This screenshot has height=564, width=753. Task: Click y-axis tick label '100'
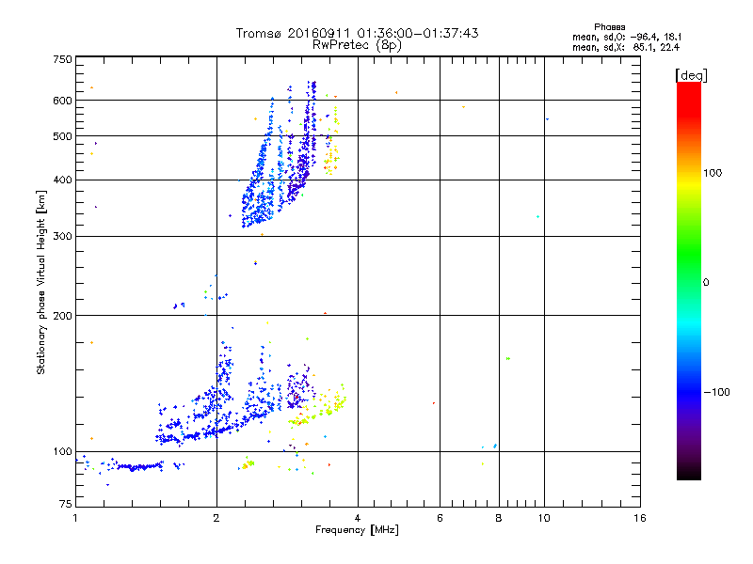click(x=62, y=452)
